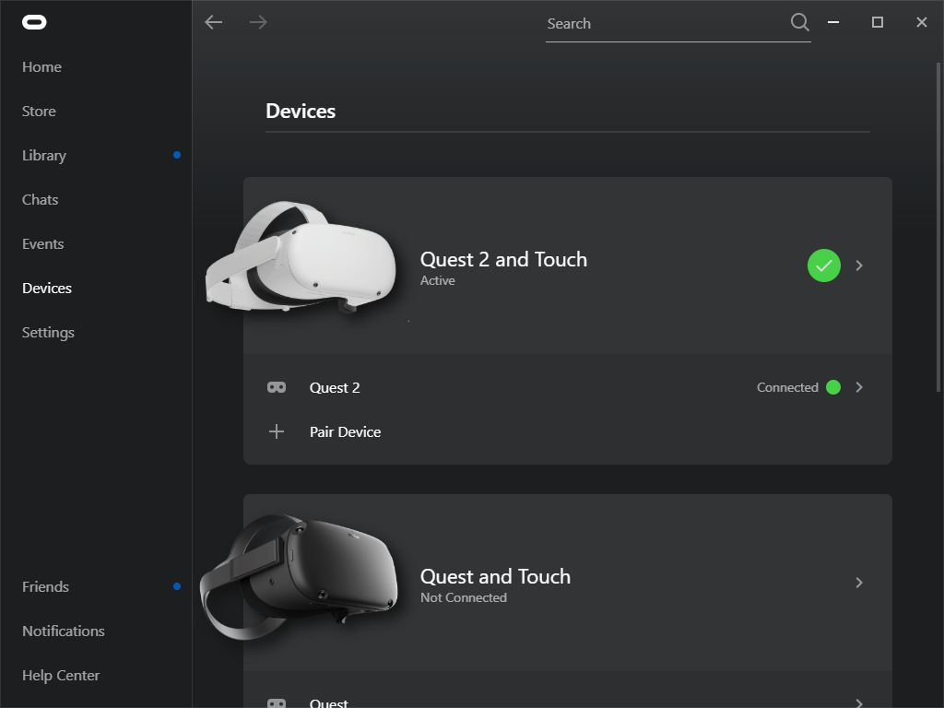The image size is (944, 708).
Task: Open the Friends list
Action: tap(45, 586)
